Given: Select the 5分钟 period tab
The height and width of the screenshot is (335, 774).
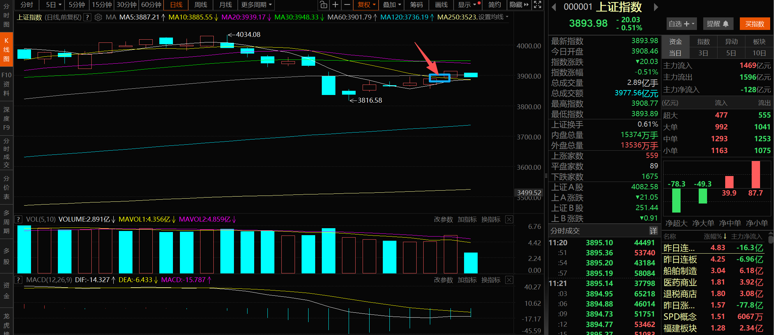Looking at the screenshot, I should click(x=77, y=5).
